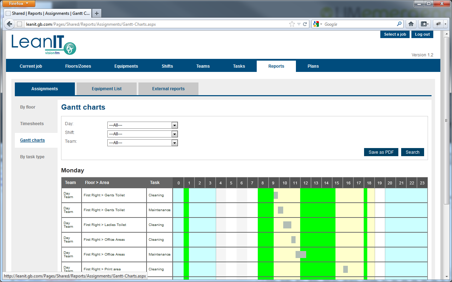The image size is (452, 282).
Task: Open the Tasks menu
Action: [x=239, y=66]
